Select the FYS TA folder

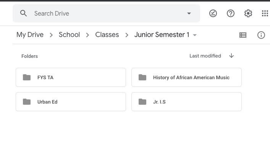click(x=71, y=77)
